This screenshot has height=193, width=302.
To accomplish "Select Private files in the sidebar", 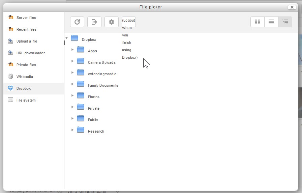I will (26, 65).
